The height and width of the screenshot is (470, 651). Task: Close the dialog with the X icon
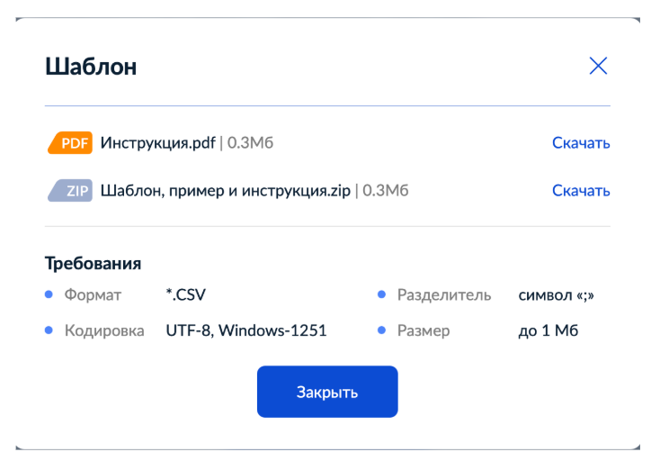tap(598, 66)
